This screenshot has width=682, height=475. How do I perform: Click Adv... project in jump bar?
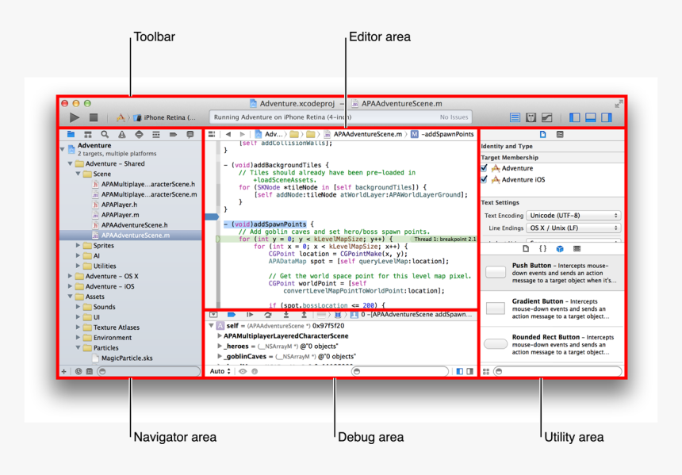(270, 134)
